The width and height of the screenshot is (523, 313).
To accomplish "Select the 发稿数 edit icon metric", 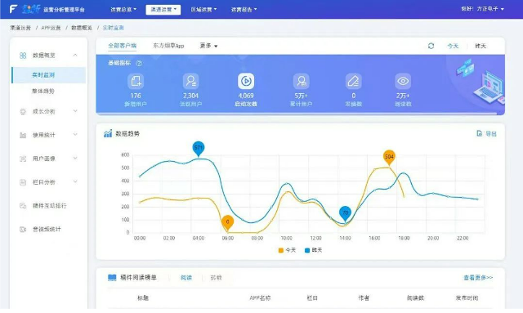I will 353,81.
